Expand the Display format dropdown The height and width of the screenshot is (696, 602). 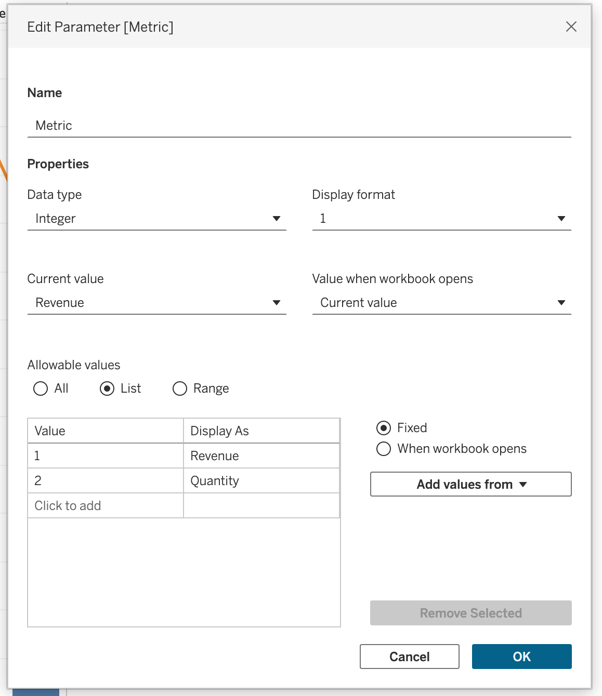[x=441, y=219]
